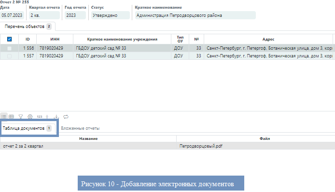
Task: Select the list view icon
Action: coord(4,117)
